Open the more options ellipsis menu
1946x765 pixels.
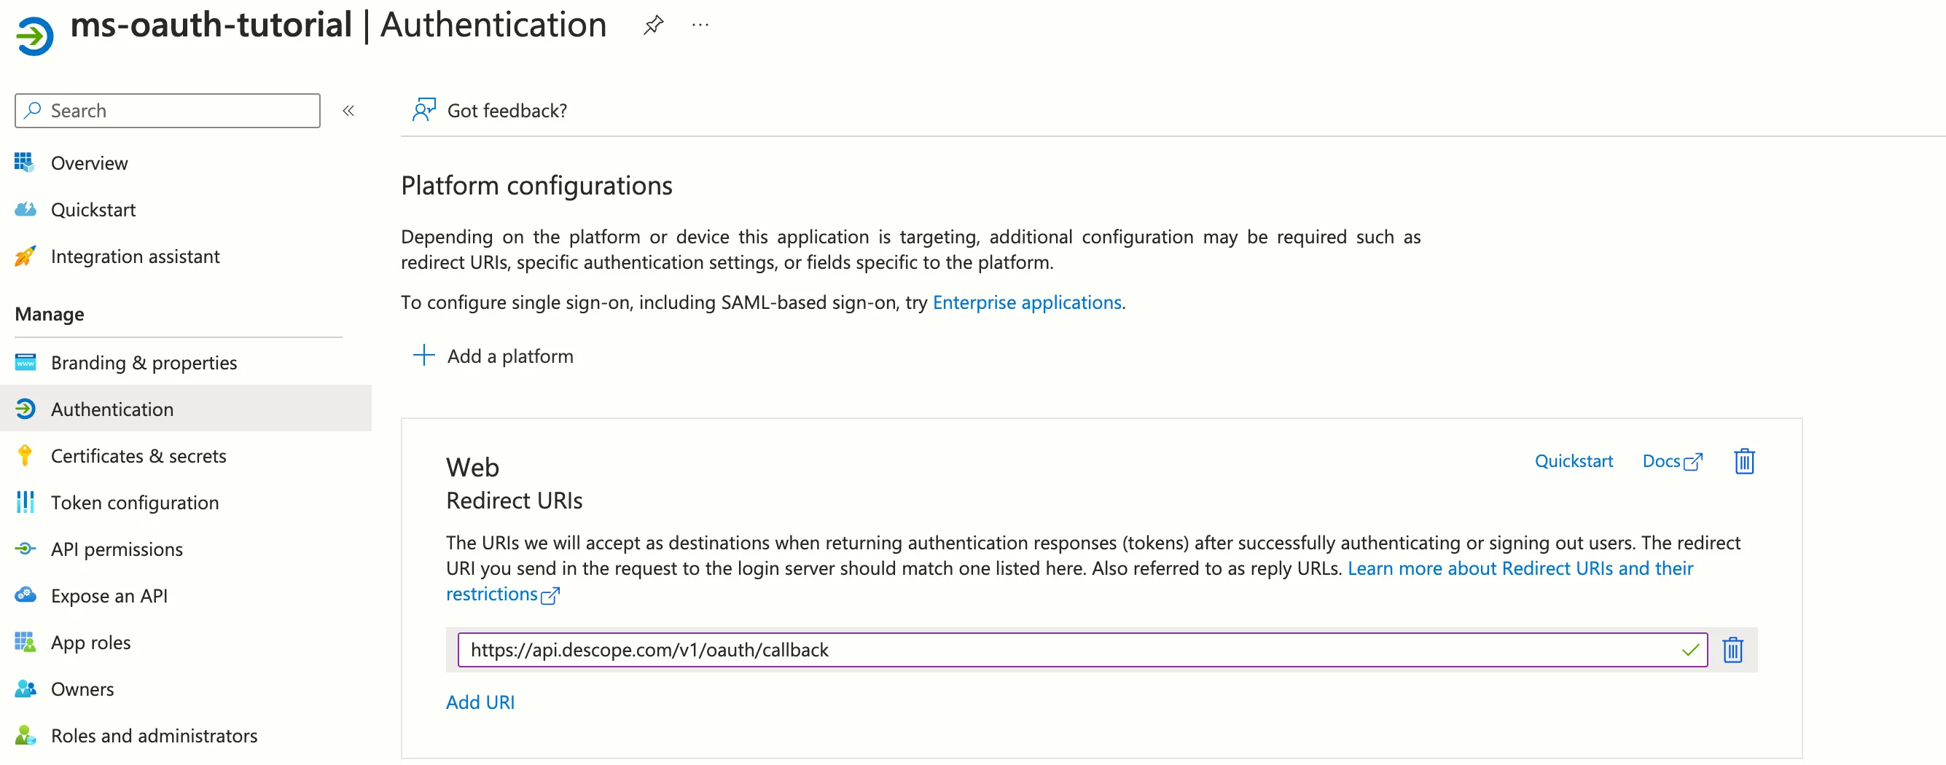(700, 24)
